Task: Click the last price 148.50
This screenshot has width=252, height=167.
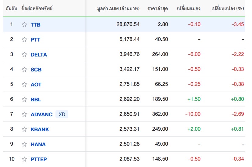Action: tap(160, 159)
